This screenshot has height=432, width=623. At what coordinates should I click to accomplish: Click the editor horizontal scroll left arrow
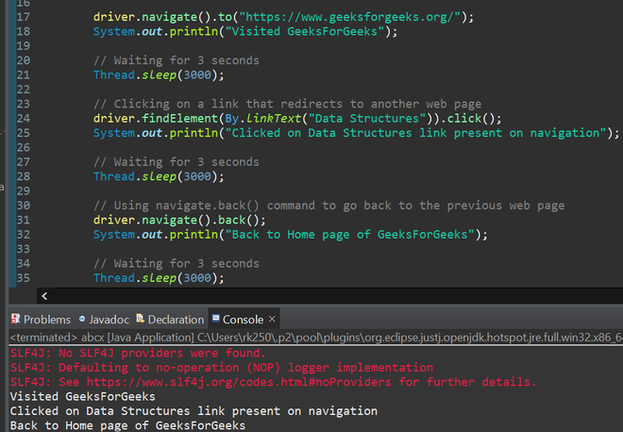(44, 296)
